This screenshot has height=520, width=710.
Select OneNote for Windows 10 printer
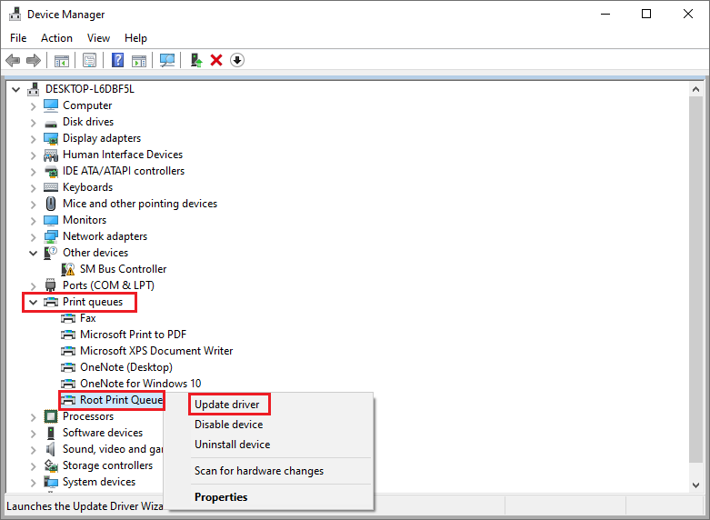pyautogui.click(x=140, y=384)
